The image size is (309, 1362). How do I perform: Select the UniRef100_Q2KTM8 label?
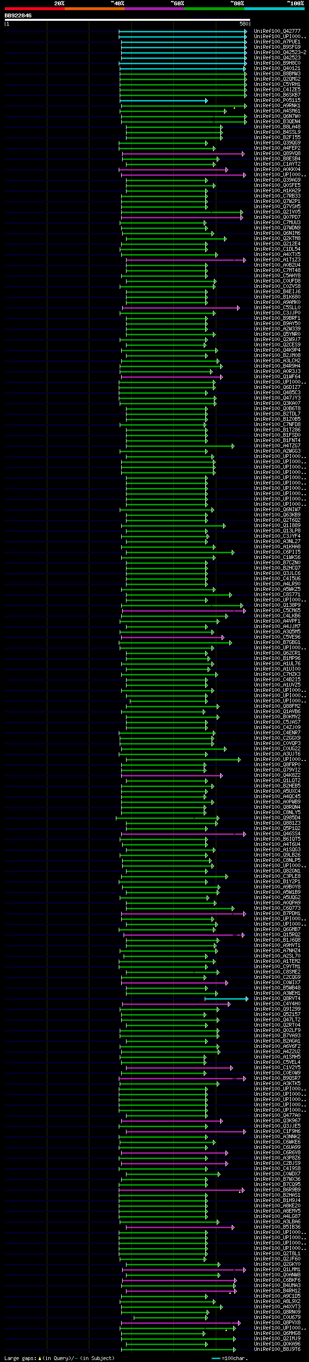[277, 239]
